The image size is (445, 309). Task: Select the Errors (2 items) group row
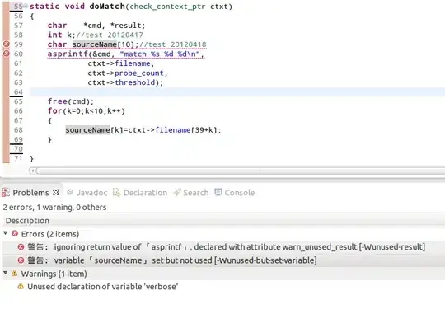(x=224, y=234)
